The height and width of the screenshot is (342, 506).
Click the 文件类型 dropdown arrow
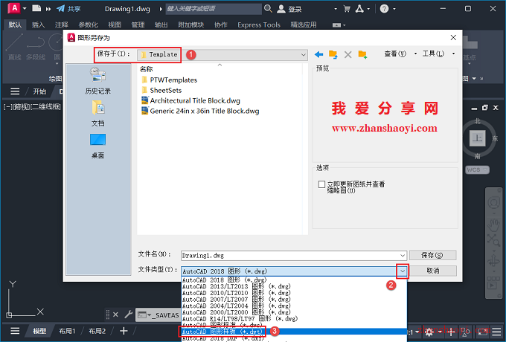403,271
